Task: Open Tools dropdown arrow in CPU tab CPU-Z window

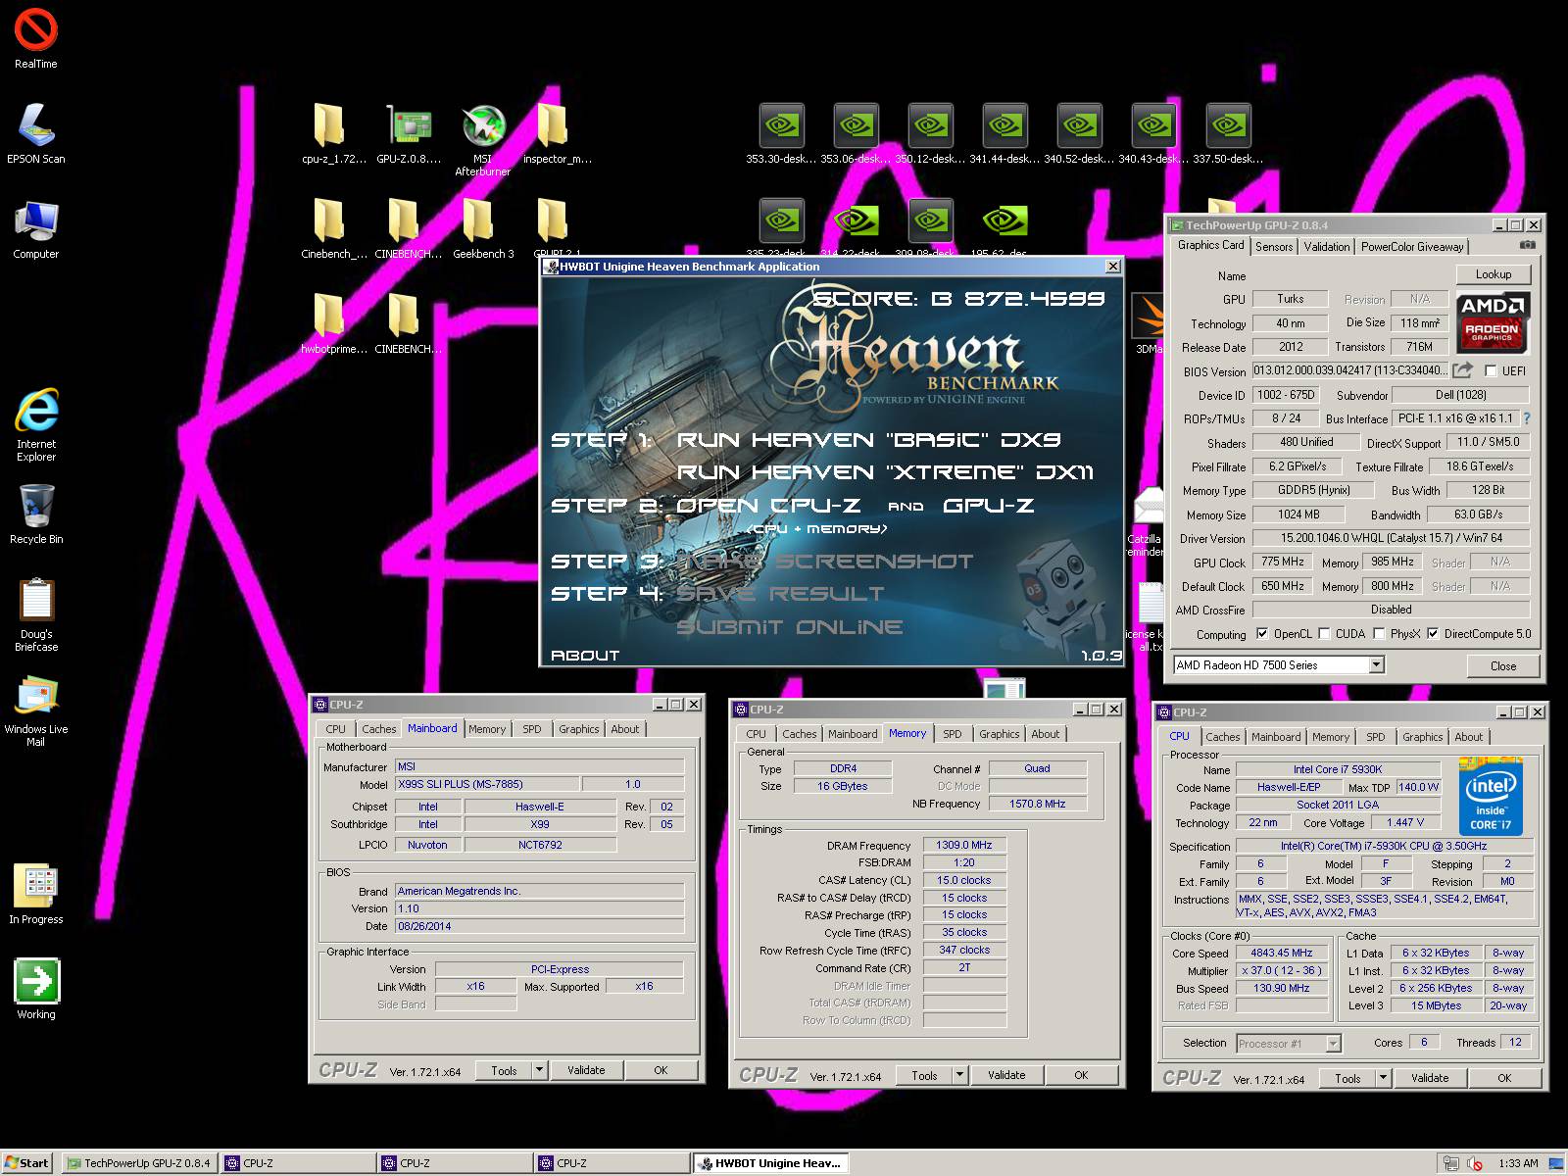Action: click(1383, 1078)
